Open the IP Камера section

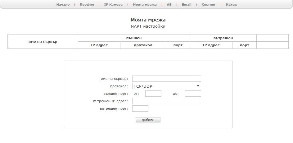113,4
